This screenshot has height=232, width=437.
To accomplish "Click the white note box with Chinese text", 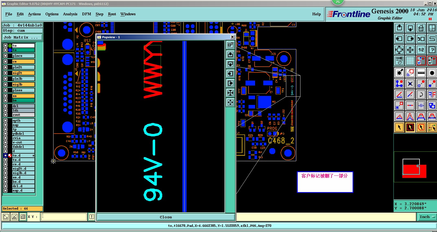I will (325, 182).
